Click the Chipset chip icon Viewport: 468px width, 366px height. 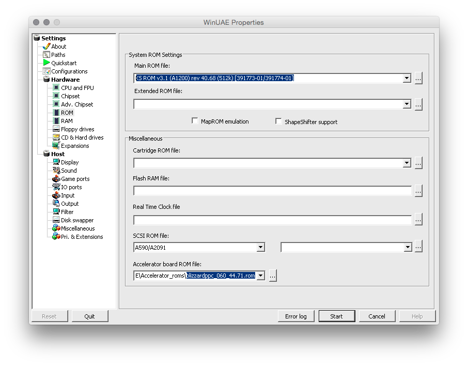[x=56, y=96]
